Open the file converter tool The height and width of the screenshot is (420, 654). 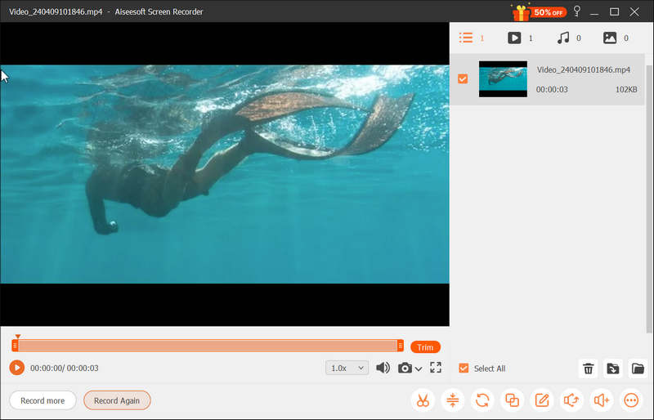(x=482, y=400)
